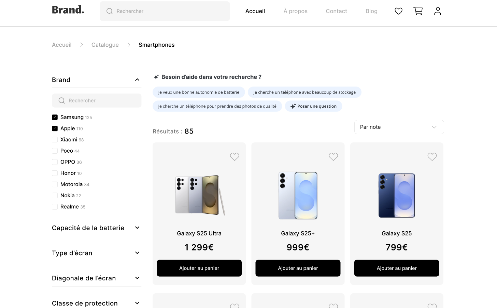This screenshot has width=497, height=308.
Task: Click heart icon on Galaxy S25 card
Action: [x=432, y=157]
